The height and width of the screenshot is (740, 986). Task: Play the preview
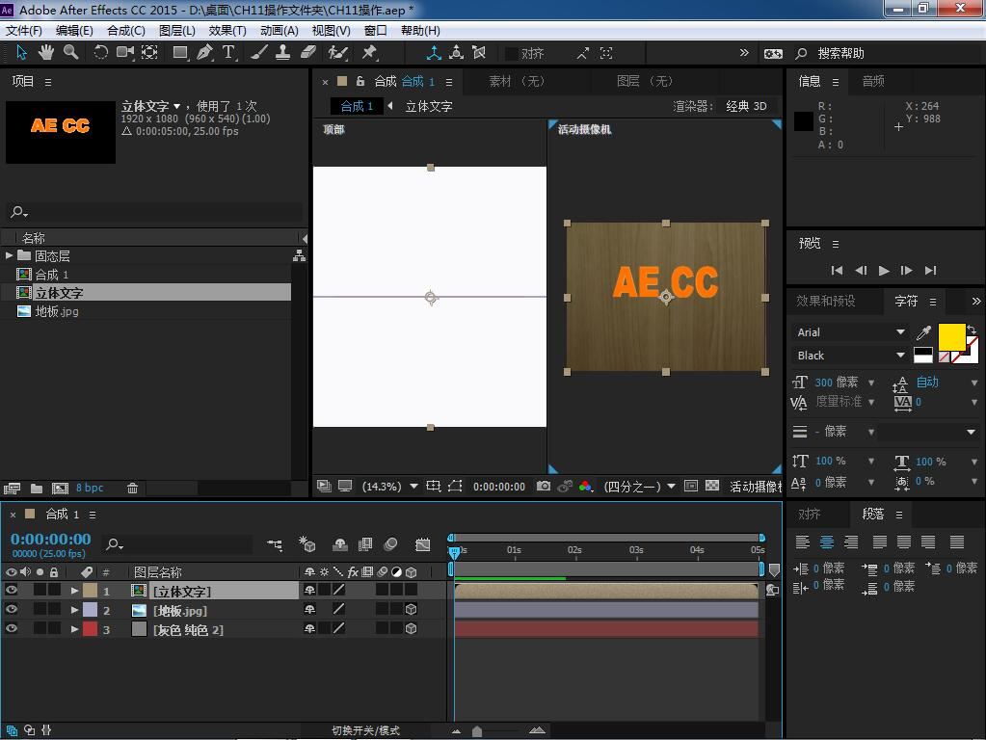[x=884, y=271]
